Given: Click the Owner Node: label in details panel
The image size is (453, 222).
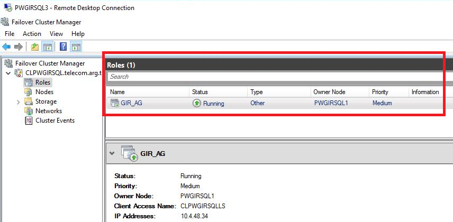Looking at the screenshot, I should 133,196.
